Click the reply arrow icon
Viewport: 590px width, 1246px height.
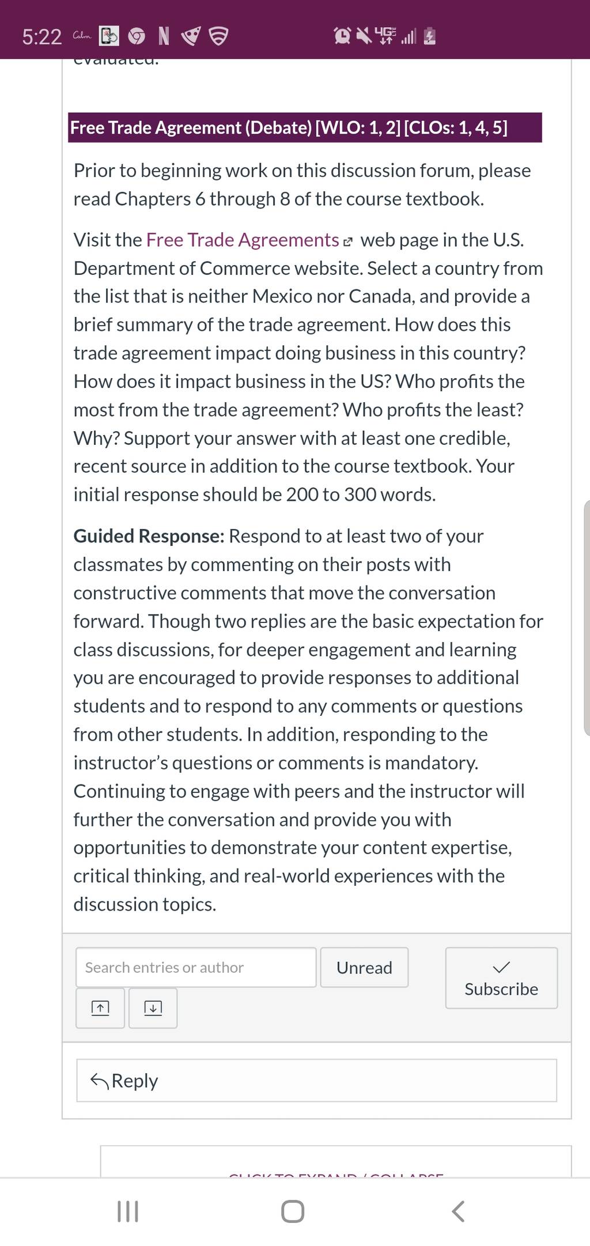(100, 1081)
